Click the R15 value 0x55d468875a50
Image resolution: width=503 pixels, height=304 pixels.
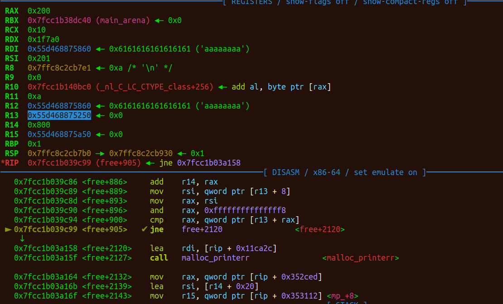[x=59, y=134]
